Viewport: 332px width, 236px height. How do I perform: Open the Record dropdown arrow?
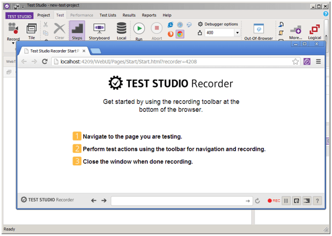point(13,43)
